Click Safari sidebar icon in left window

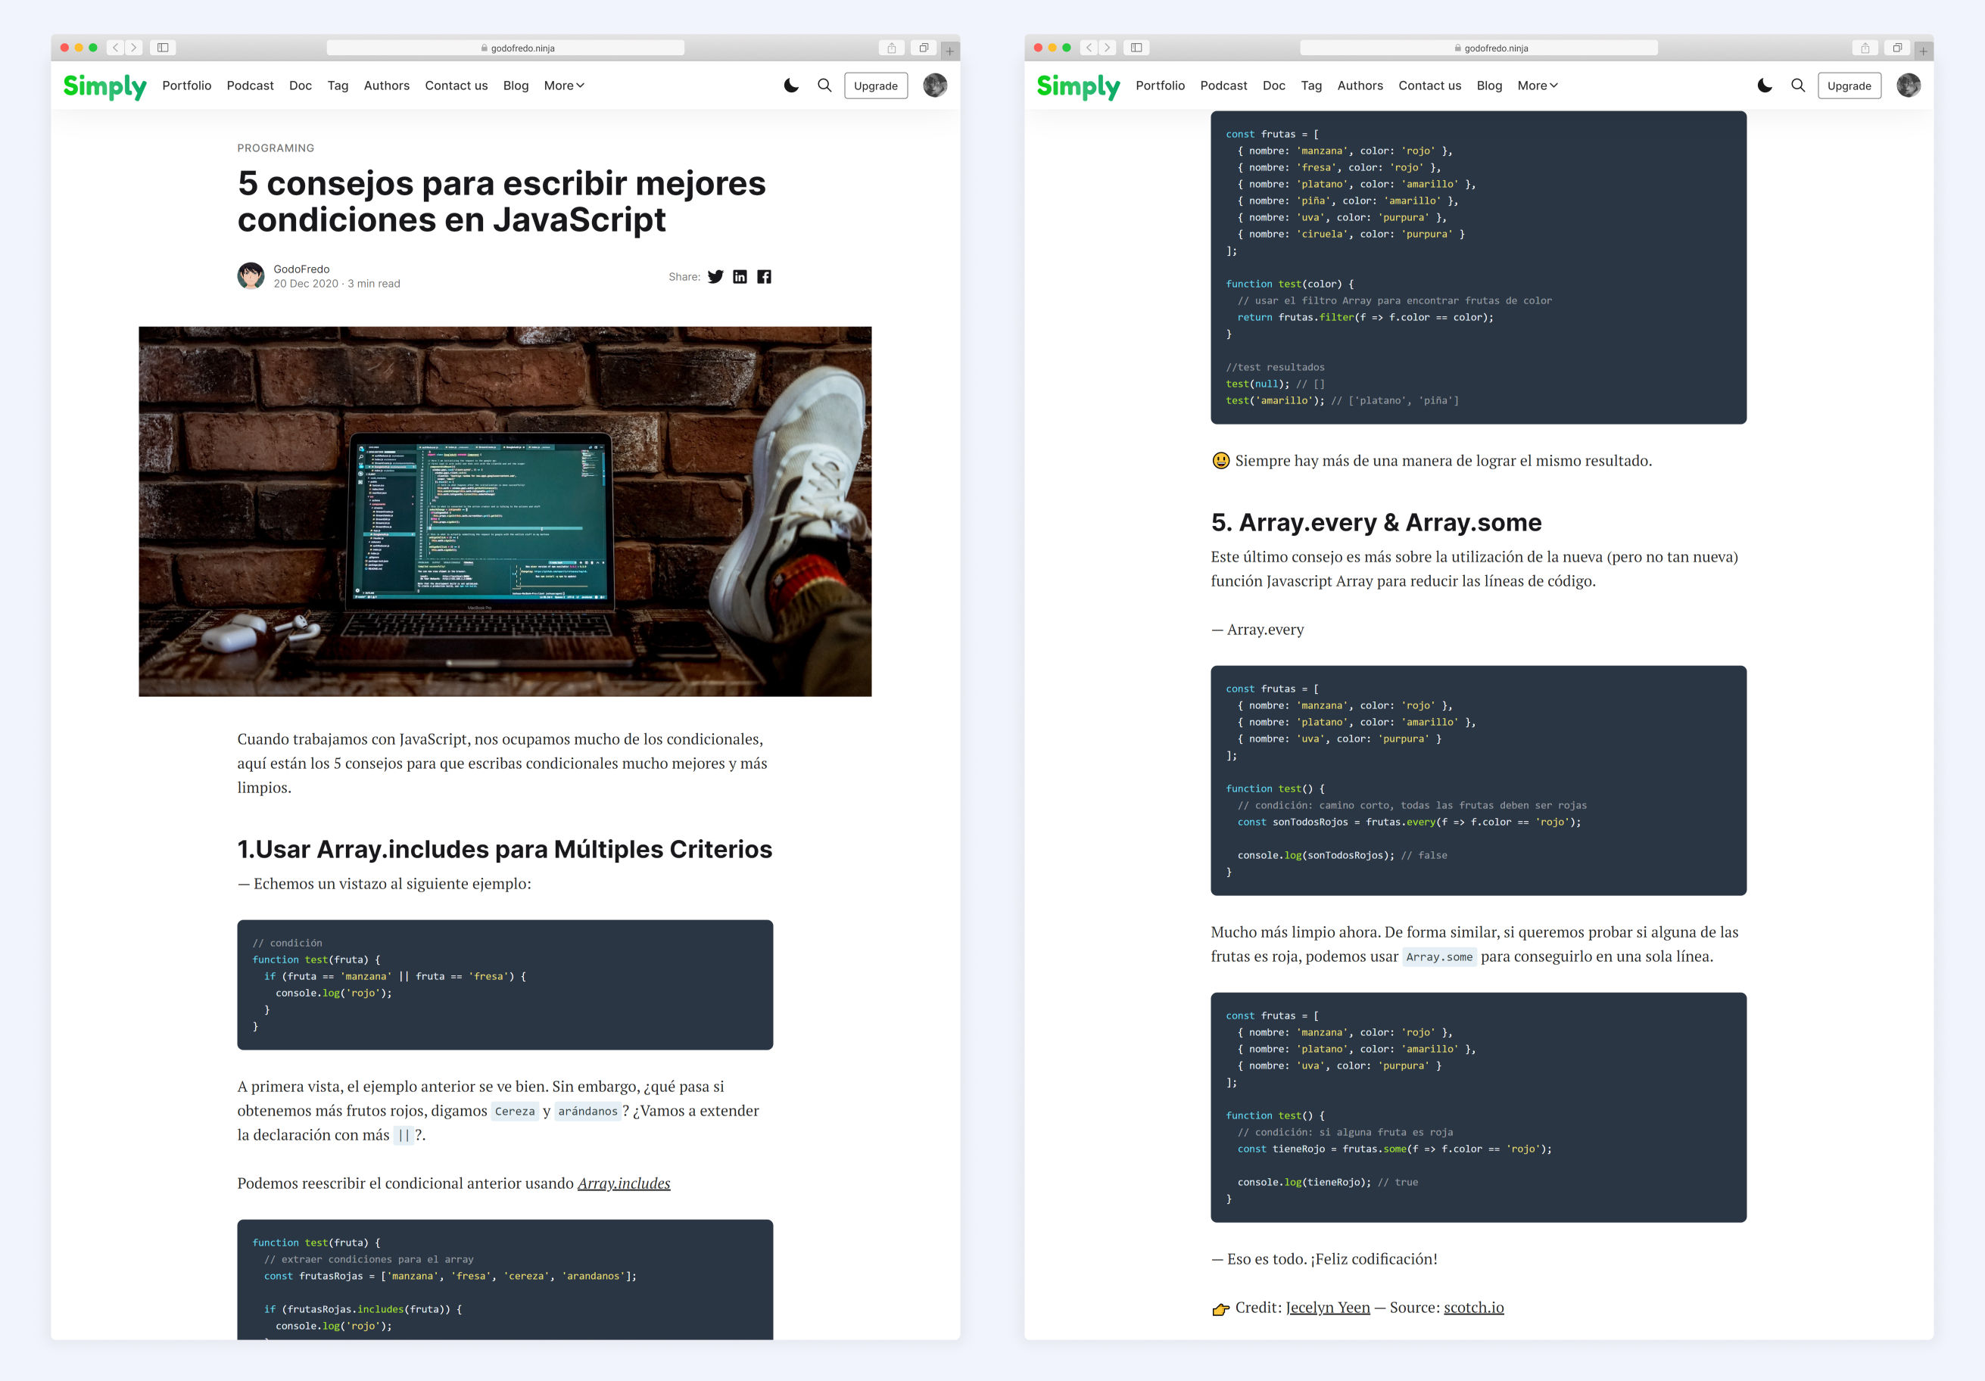pos(163,48)
